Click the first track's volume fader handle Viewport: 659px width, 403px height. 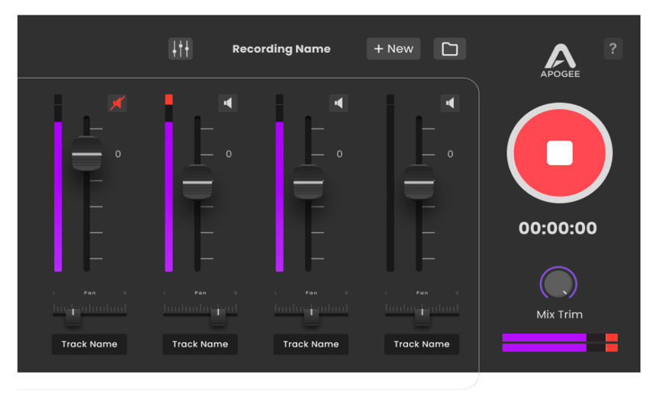point(86,154)
